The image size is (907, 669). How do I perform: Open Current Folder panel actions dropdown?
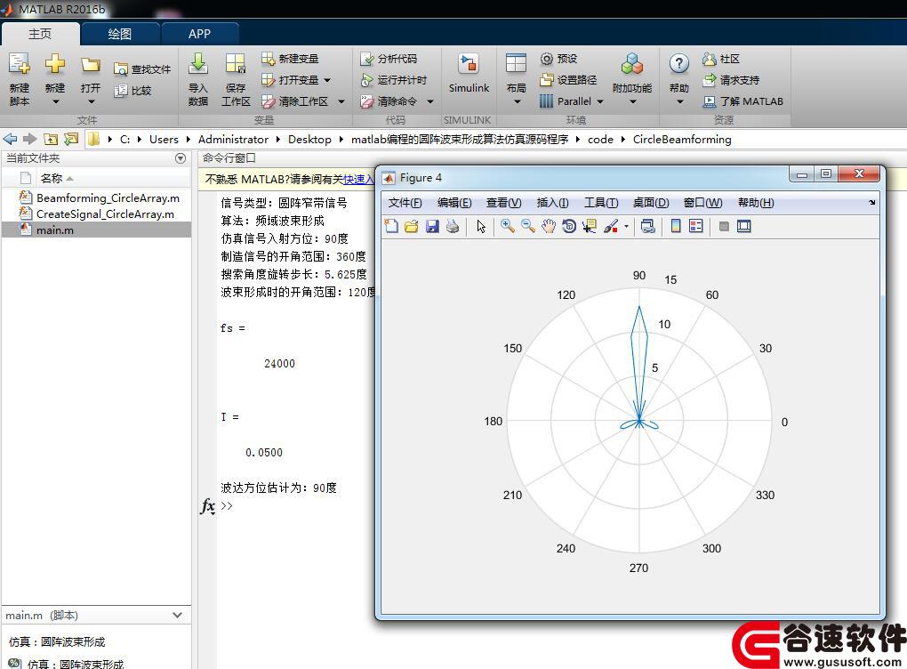coord(181,158)
